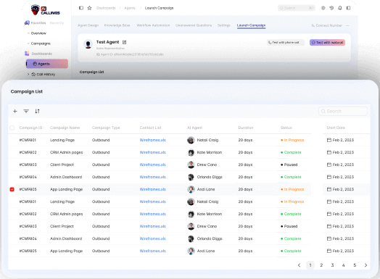Click the Test with phone call button
The height and width of the screenshot is (279, 380).
click(286, 43)
